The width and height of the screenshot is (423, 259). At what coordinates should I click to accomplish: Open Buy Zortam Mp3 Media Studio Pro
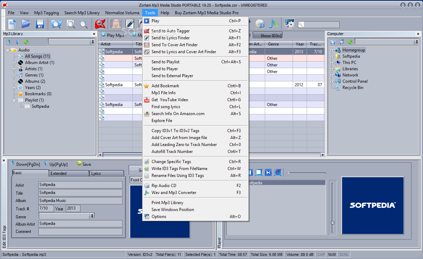pos(207,13)
